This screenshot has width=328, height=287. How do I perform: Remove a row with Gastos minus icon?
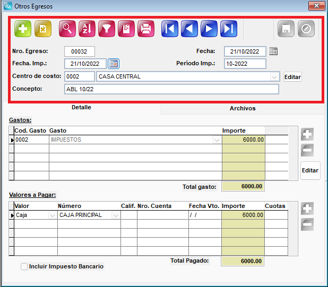pyautogui.click(x=307, y=150)
